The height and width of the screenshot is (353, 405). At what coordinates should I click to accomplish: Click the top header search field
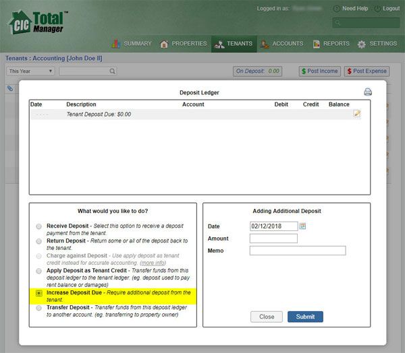click(366, 23)
